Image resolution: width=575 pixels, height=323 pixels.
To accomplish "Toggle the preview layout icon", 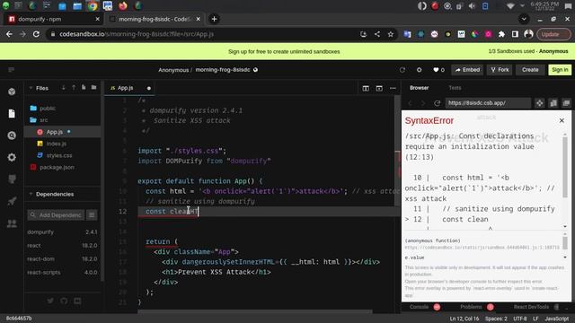I will point(379,88).
